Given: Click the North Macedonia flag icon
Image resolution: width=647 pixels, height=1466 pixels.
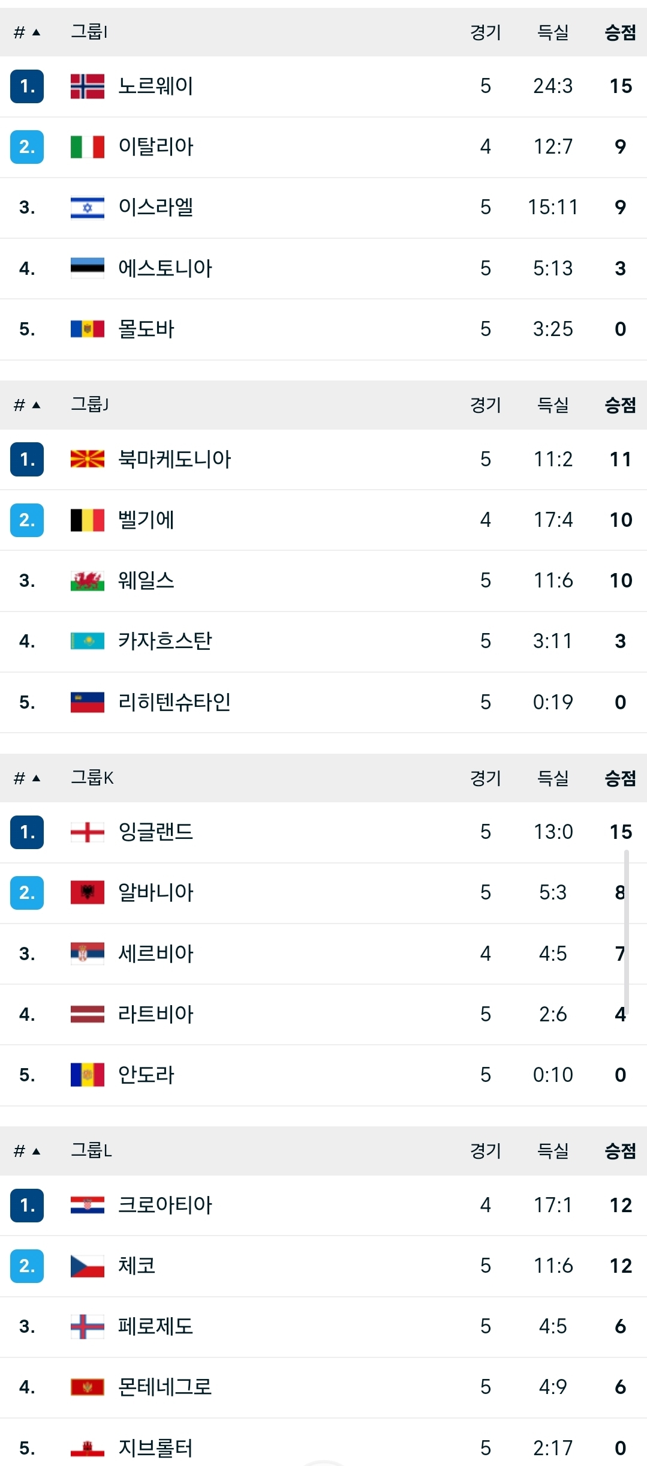Looking at the screenshot, I should pos(87,460).
